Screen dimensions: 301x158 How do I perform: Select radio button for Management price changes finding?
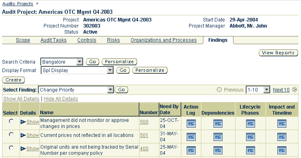tap(11, 121)
